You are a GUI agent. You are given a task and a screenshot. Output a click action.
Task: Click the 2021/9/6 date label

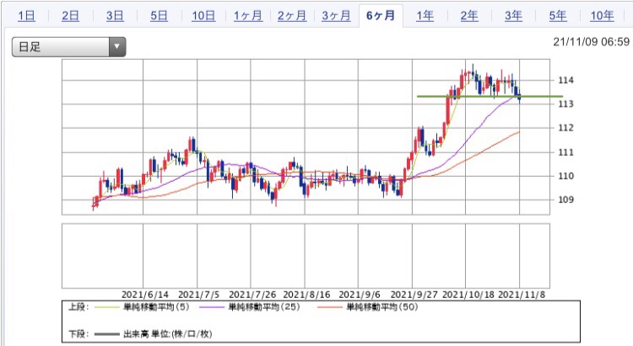tap(360, 295)
